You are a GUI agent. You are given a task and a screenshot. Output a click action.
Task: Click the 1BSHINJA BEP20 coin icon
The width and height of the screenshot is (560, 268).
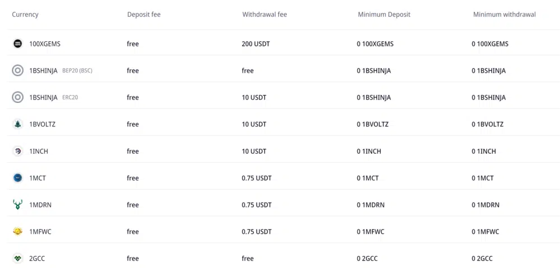pyautogui.click(x=18, y=70)
